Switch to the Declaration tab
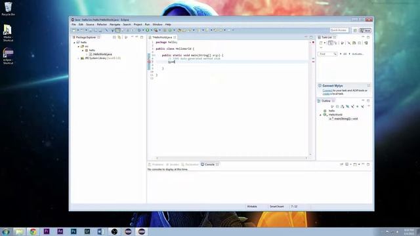This screenshot has width=420, height=236. click(190, 165)
